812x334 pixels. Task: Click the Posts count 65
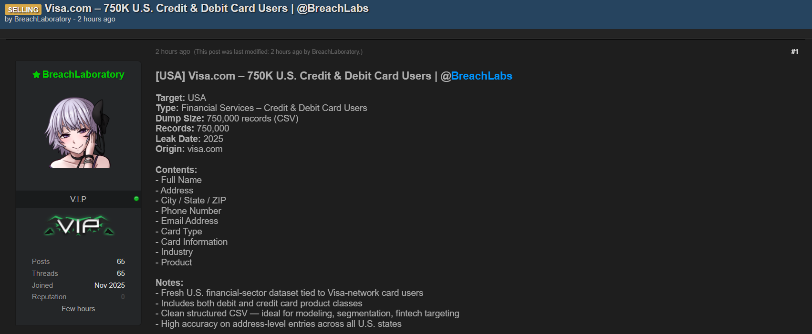121,262
